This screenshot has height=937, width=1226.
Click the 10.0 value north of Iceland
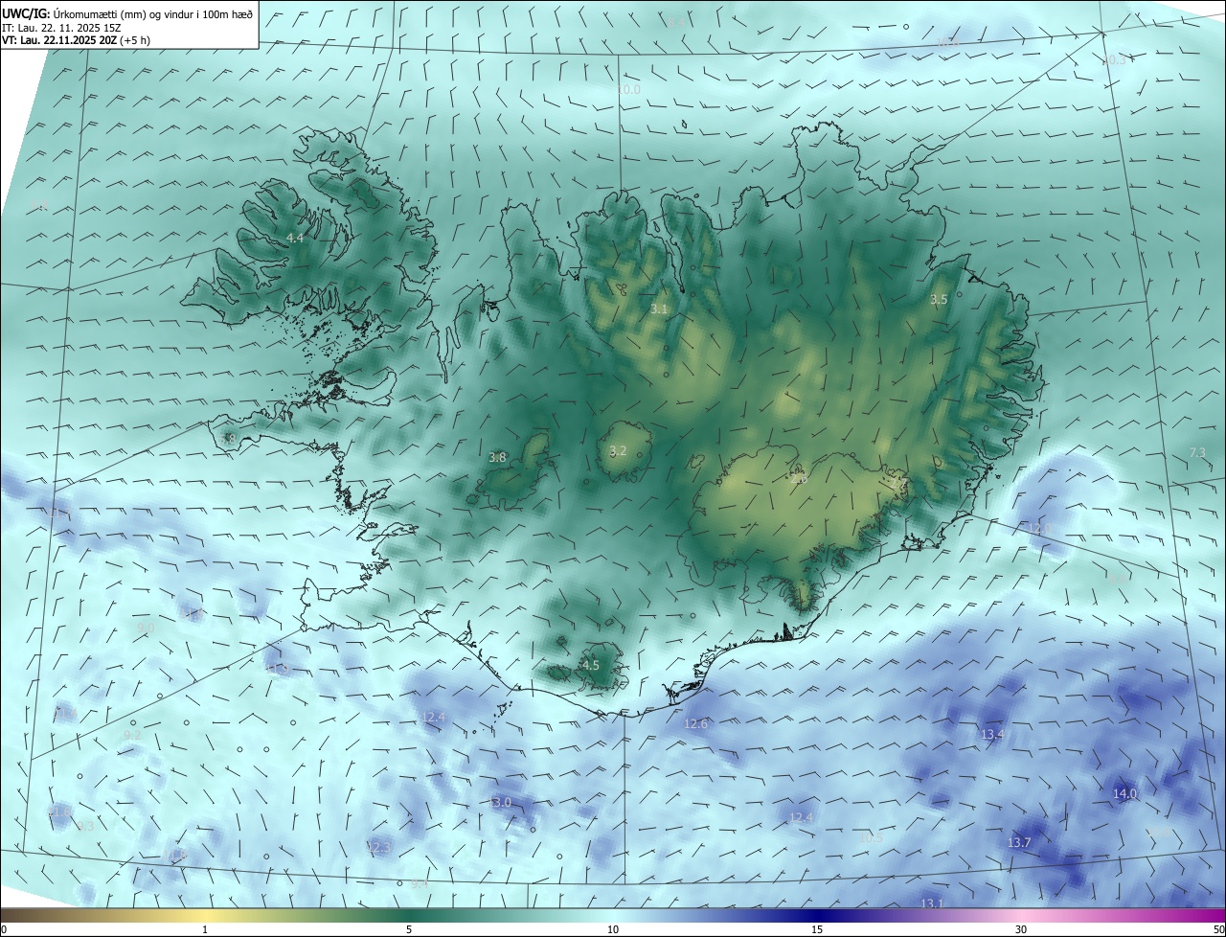(x=628, y=89)
